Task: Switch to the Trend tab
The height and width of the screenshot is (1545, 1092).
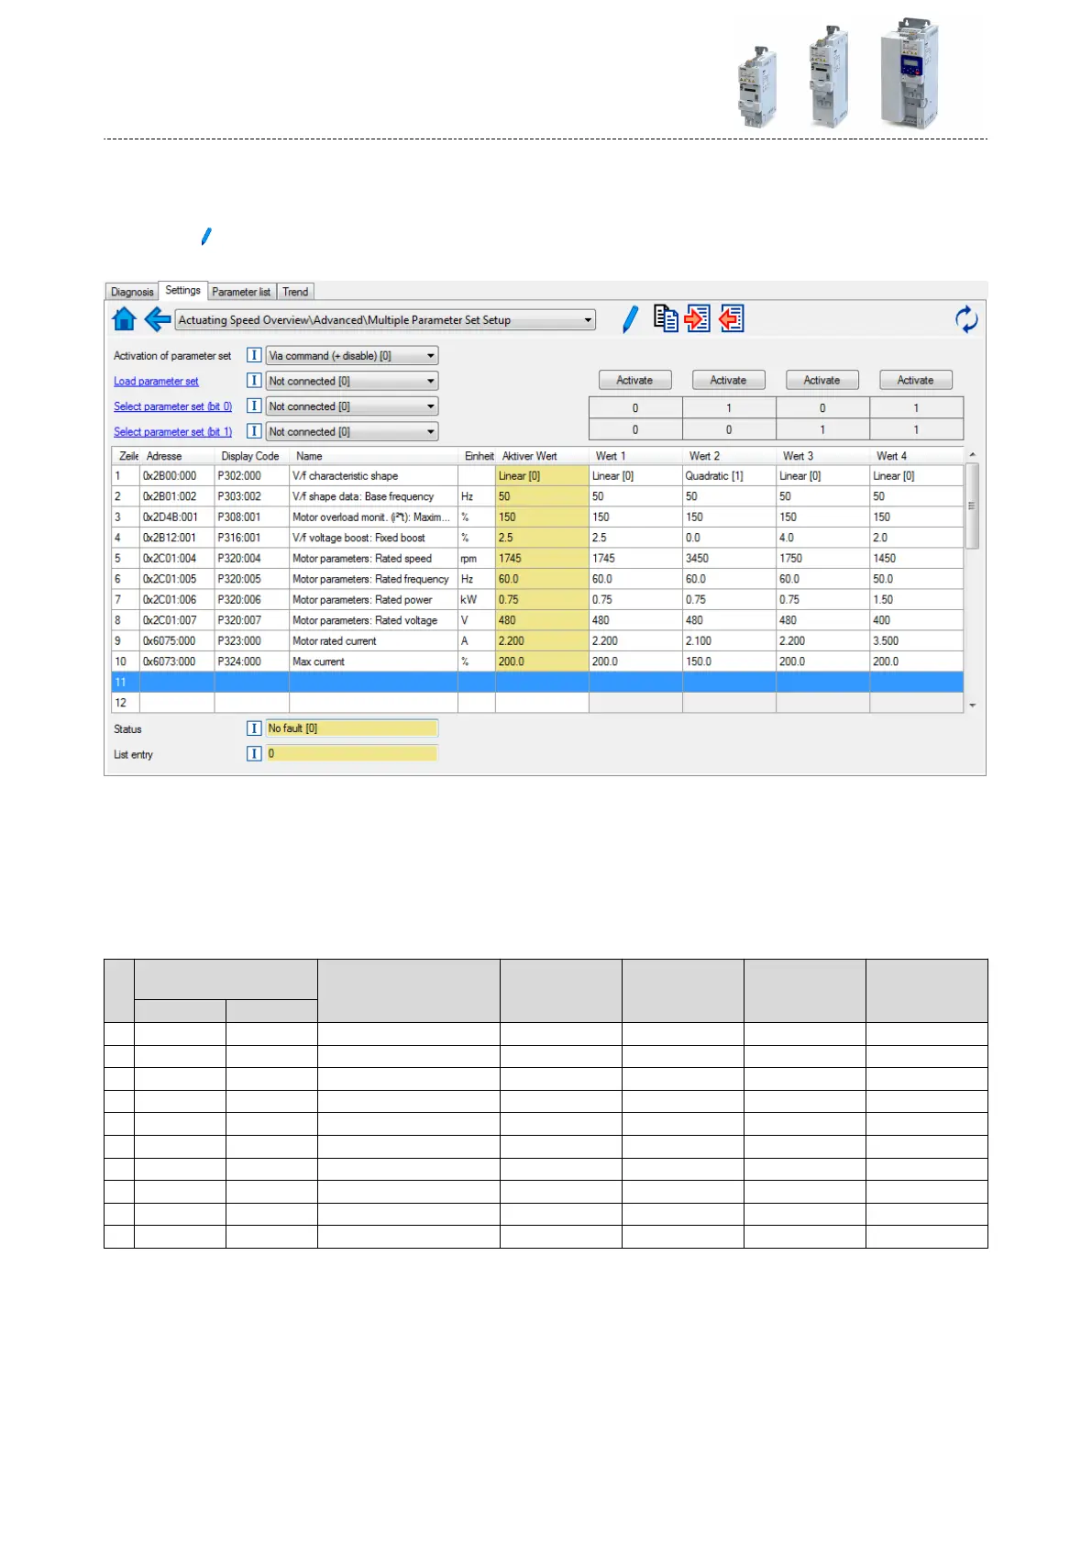Action: [x=295, y=292]
